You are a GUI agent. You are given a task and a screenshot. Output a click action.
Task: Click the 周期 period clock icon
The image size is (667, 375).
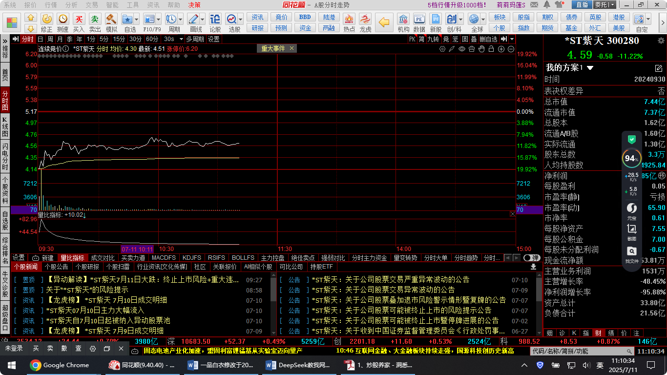click(x=171, y=19)
